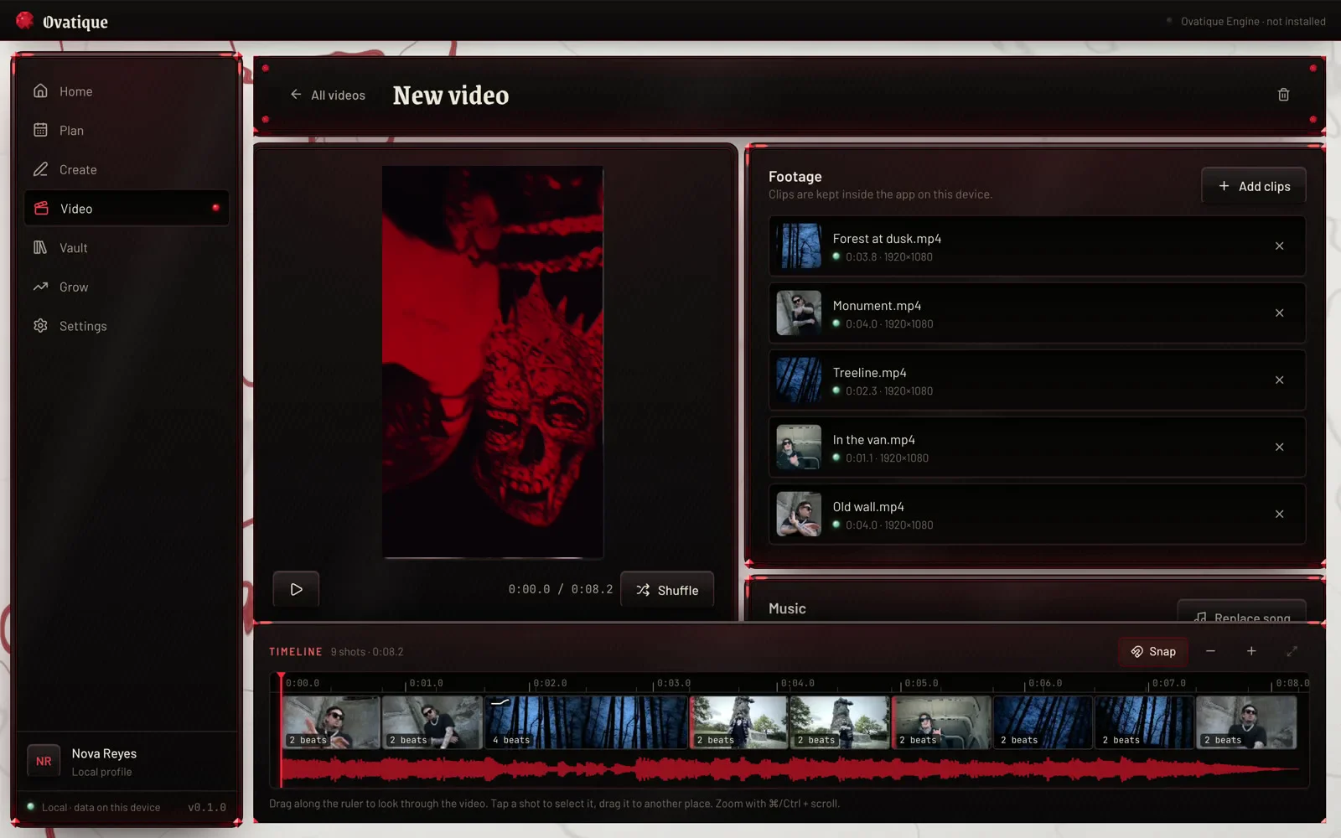Click the Add clips button

[1254, 186]
